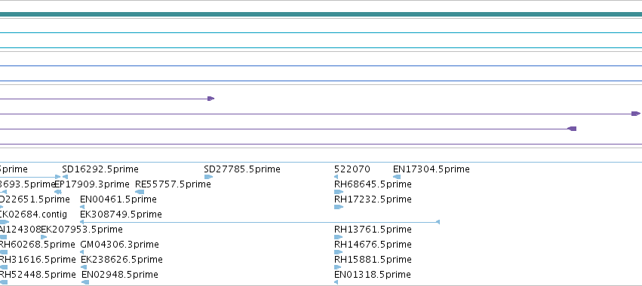
Task: Select the EN02948.5prime arrow glyph
Action: pyautogui.click(x=85, y=282)
